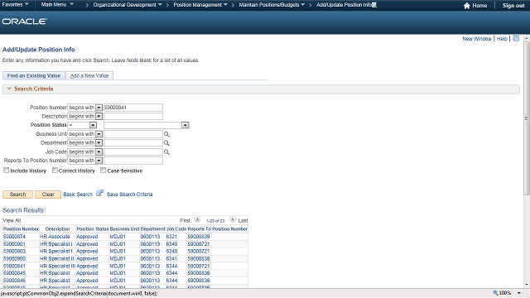The height and width of the screenshot is (298, 530).
Task: Click the Department input field
Action: click(133, 143)
